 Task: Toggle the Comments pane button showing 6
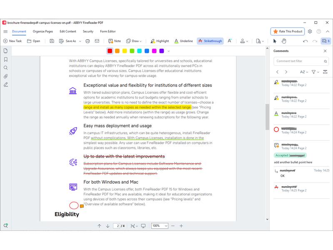326,41
